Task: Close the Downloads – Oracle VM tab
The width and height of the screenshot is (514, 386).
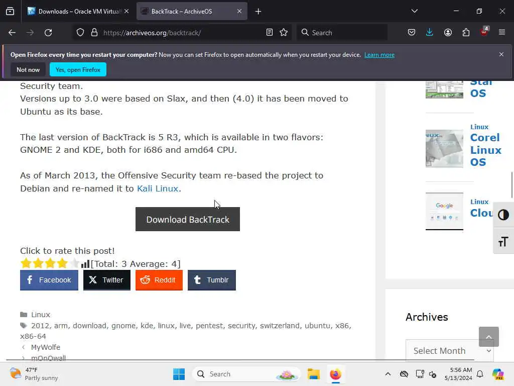Action: (126, 12)
